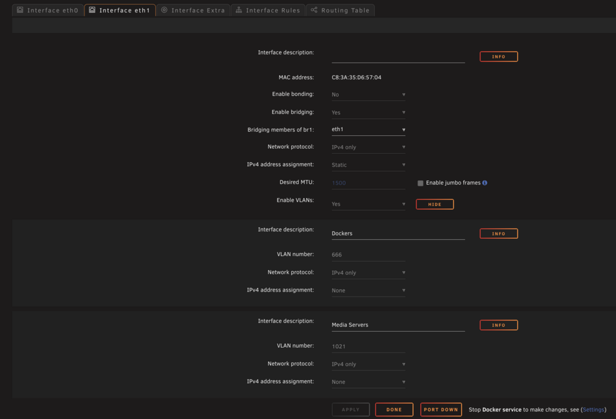This screenshot has width=616, height=419.
Task: Open the Media Servers VLAN Network protocol dropdown
Action: pos(368,364)
